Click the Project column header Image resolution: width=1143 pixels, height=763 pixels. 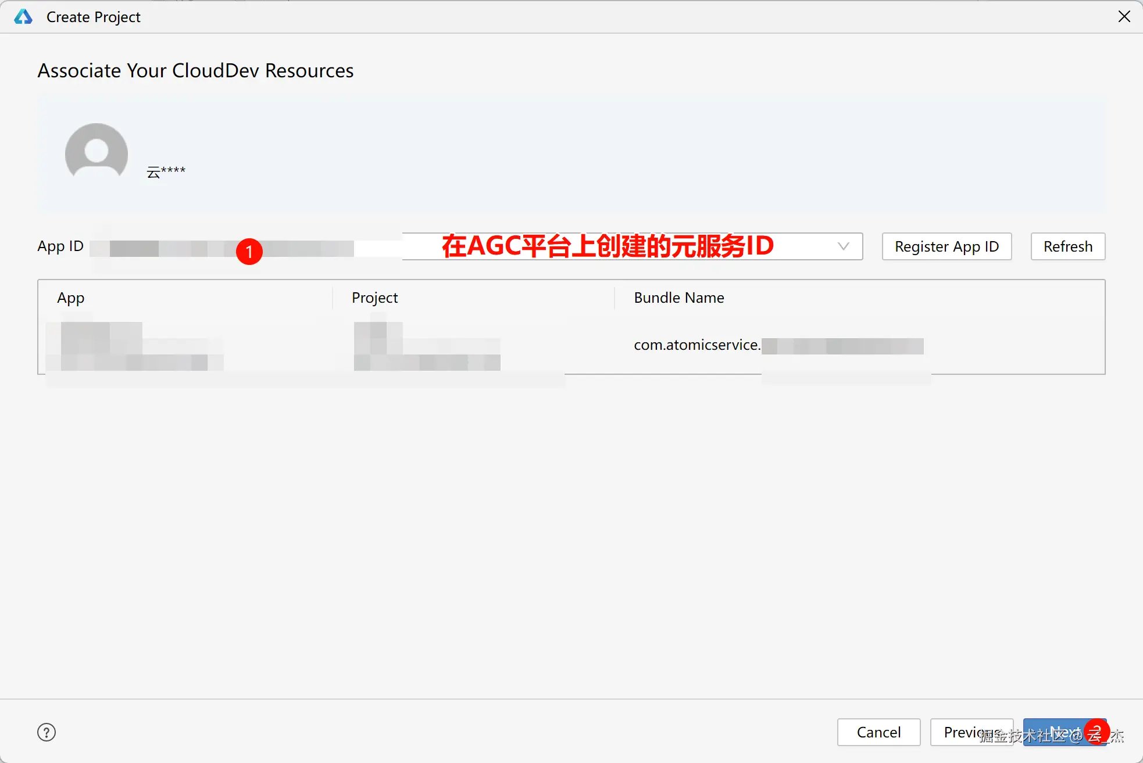[x=374, y=298]
